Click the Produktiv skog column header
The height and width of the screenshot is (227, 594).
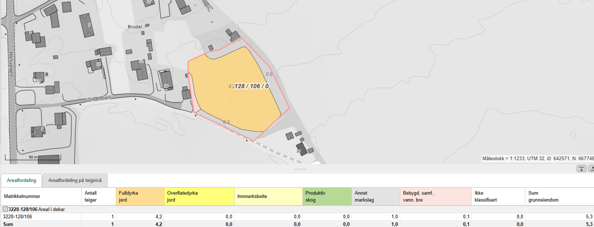pyautogui.click(x=327, y=196)
